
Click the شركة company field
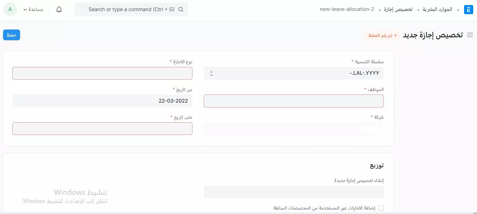(293, 129)
